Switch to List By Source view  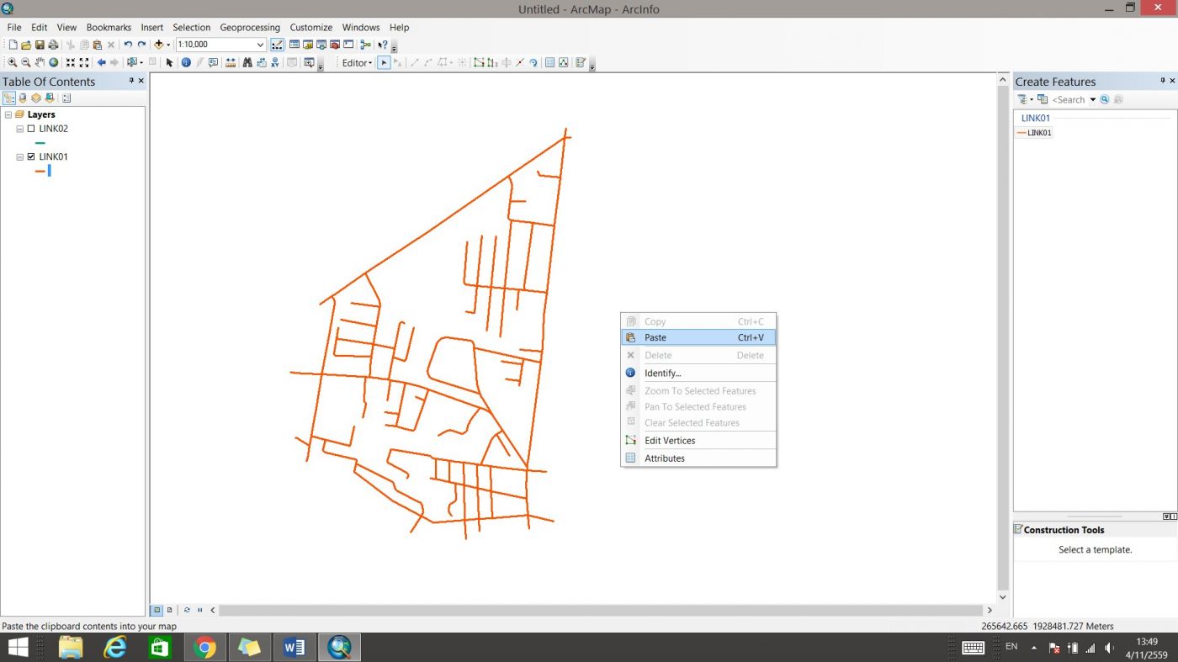click(23, 98)
